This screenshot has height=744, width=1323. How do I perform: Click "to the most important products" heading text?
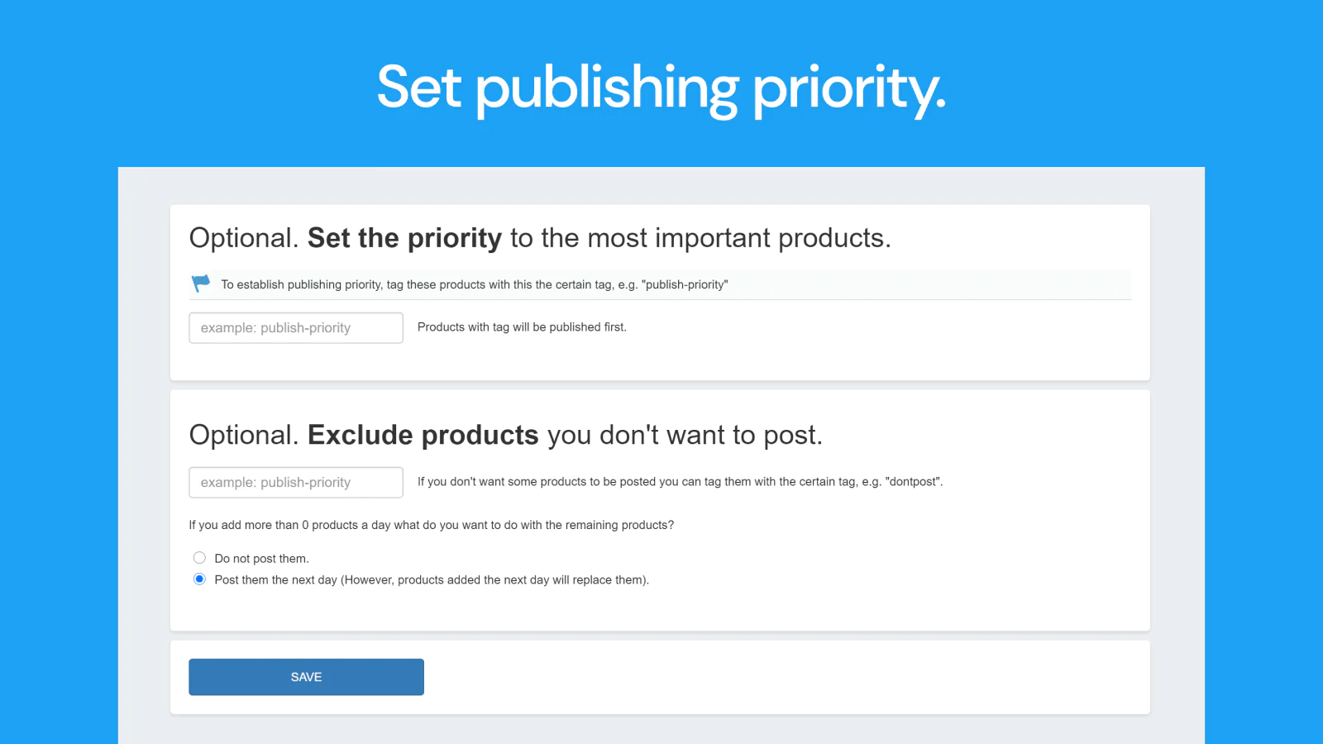pyautogui.click(x=700, y=238)
